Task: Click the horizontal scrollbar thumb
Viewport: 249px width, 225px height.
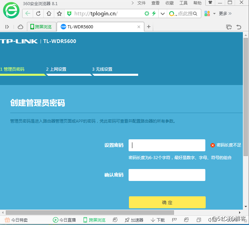Action: click(x=90, y=212)
